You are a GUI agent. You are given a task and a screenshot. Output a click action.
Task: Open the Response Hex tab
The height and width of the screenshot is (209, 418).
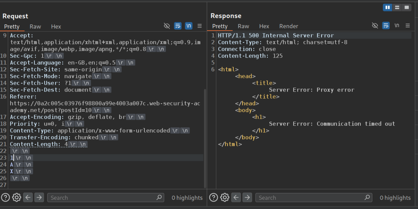264,26
